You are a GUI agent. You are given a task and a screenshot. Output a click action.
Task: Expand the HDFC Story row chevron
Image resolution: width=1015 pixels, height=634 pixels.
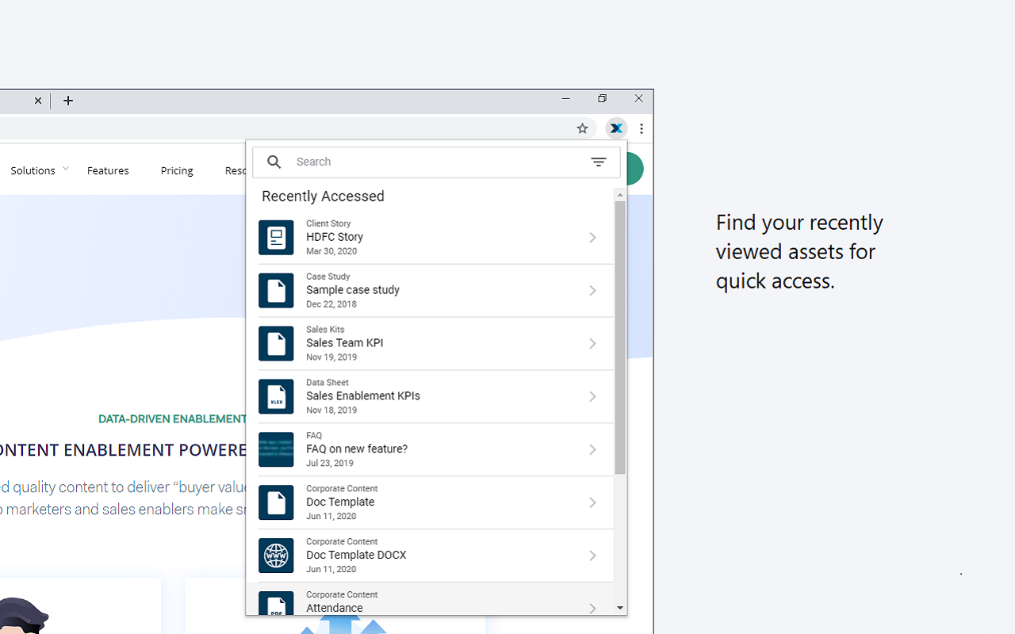(x=592, y=238)
